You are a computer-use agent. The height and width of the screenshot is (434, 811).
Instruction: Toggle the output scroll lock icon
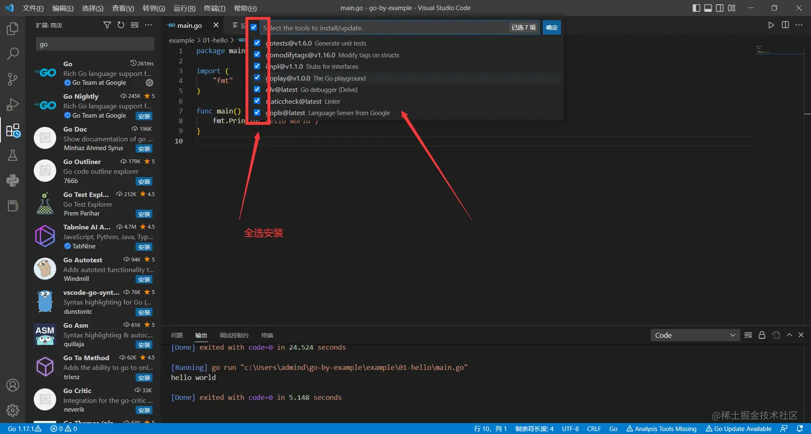click(x=762, y=335)
